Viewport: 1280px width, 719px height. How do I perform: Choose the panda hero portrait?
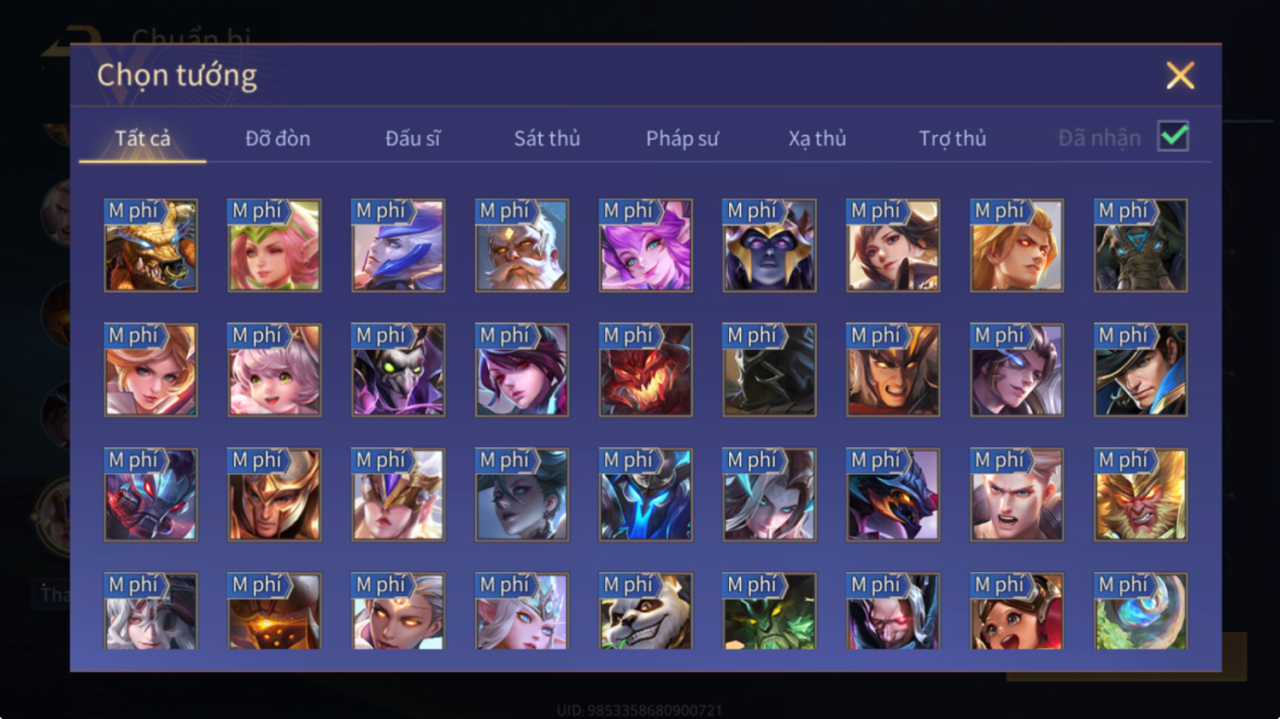(x=645, y=611)
